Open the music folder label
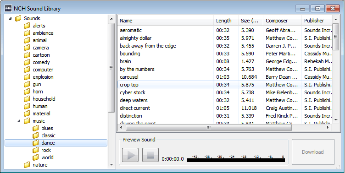The height and width of the screenshot is (173, 345). tap(39, 121)
